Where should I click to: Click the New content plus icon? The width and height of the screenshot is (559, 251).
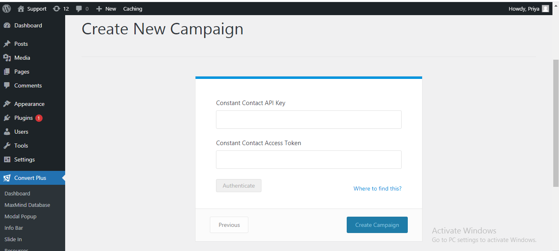[x=99, y=9]
